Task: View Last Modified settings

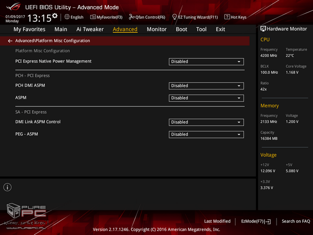Action: [217, 221]
